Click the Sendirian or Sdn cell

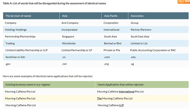coord(31,57)
